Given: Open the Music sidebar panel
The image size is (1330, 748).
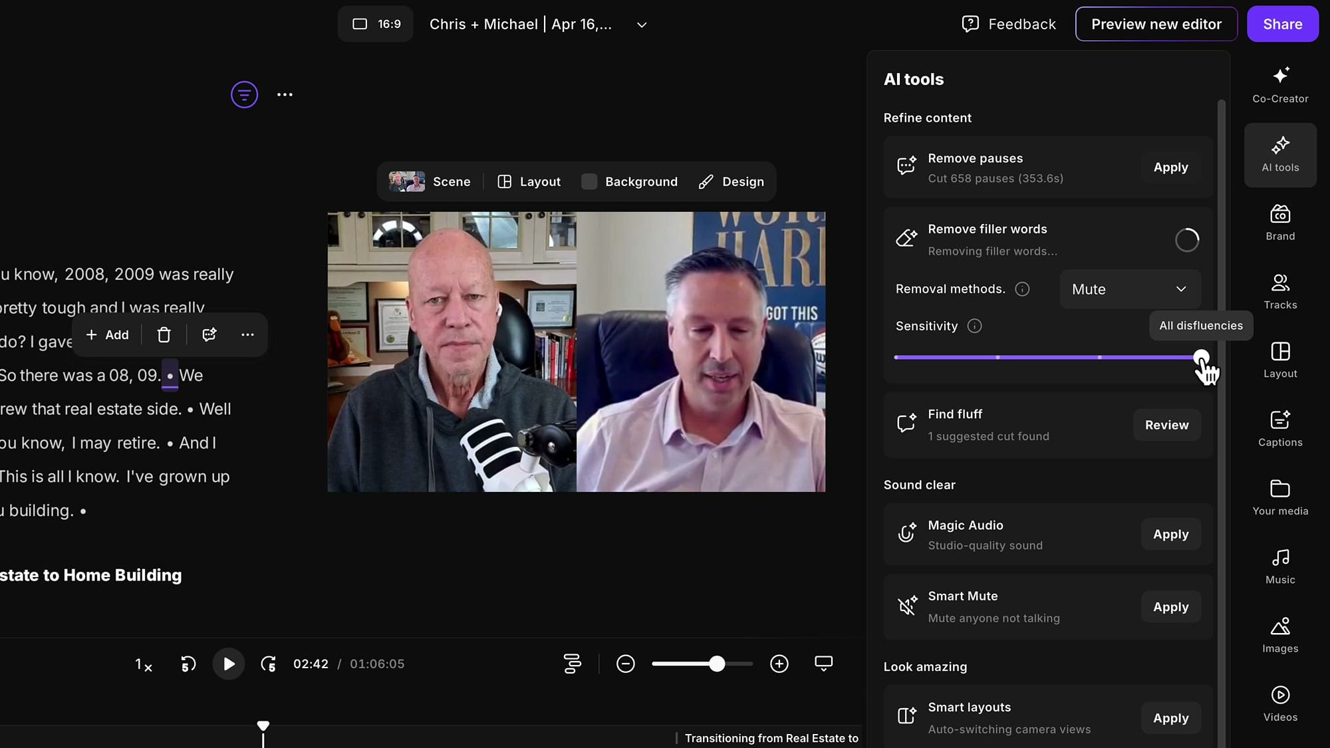Looking at the screenshot, I should [x=1279, y=566].
